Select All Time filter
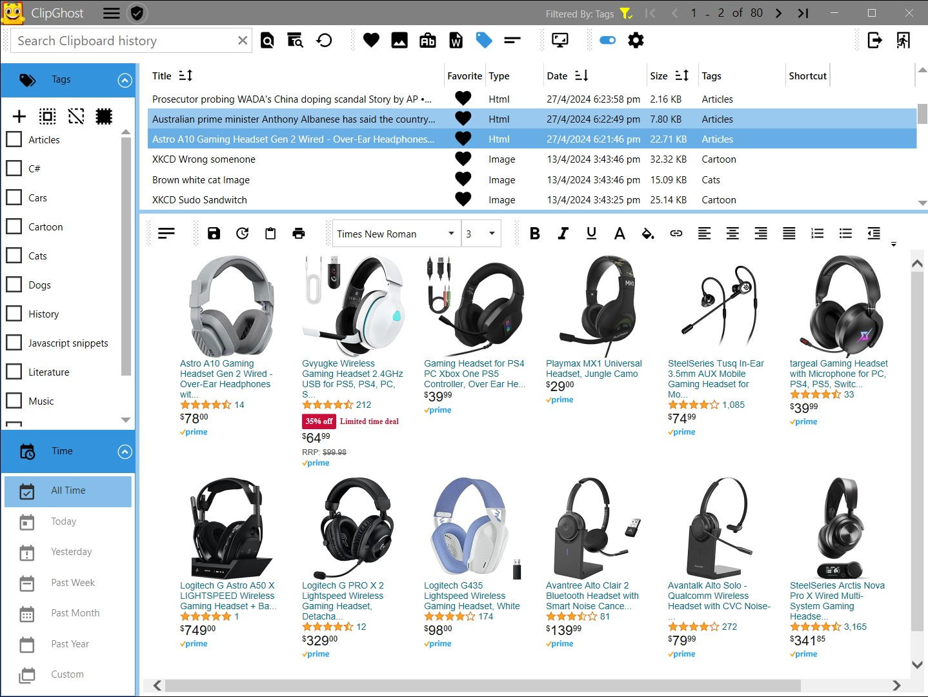928x697 pixels. [x=68, y=491]
